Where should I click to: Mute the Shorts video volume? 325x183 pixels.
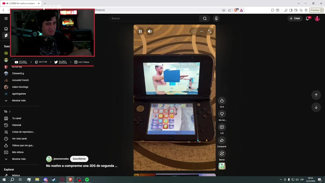[150, 31]
